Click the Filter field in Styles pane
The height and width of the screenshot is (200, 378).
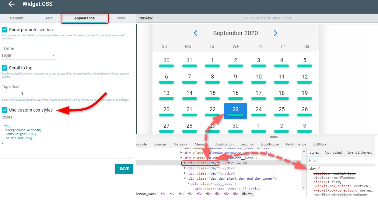coord(341,161)
